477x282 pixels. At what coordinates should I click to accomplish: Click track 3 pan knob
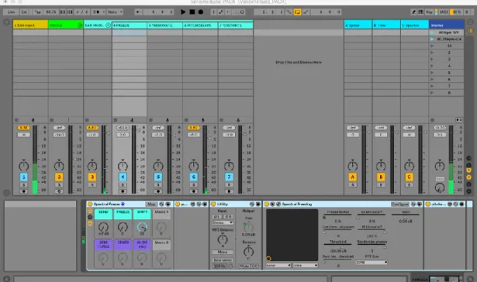pos(92,166)
